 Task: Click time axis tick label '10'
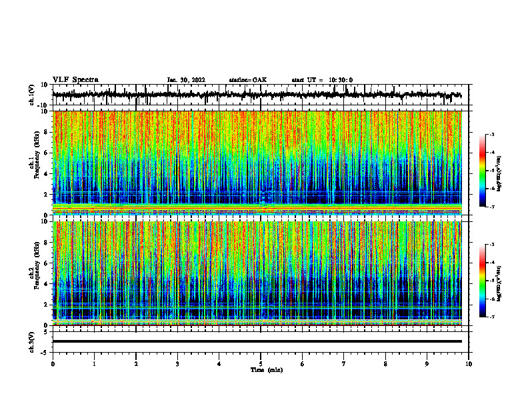(469, 364)
